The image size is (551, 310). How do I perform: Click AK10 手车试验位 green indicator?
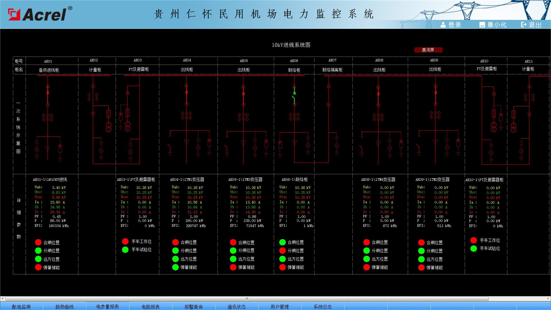point(474,248)
